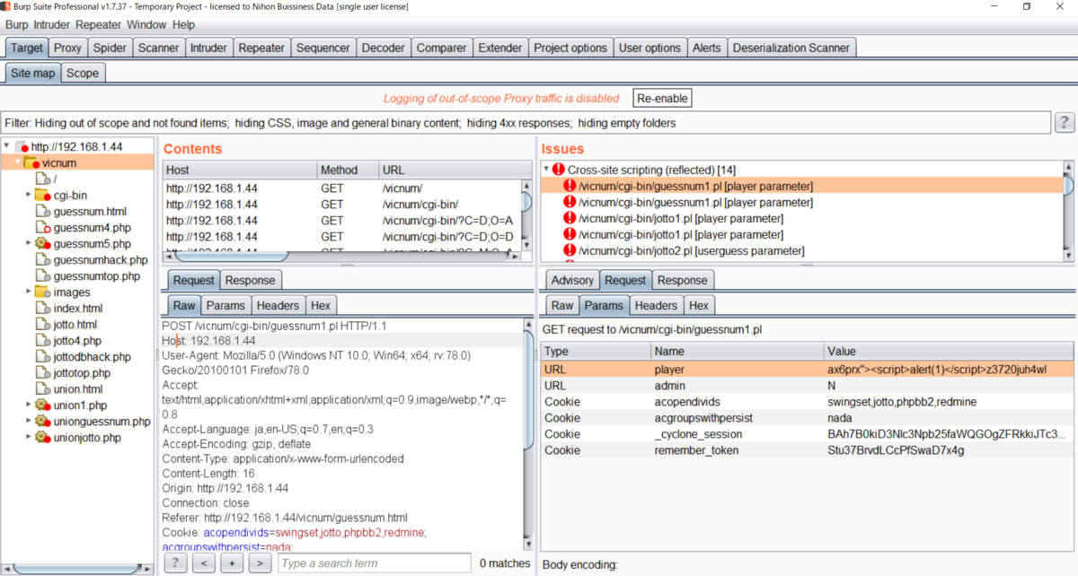Open the Extender tab

pyautogui.click(x=499, y=48)
